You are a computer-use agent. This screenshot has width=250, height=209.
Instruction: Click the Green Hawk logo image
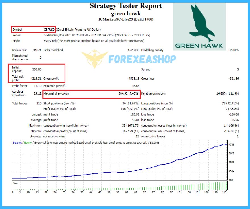(x=199, y=26)
